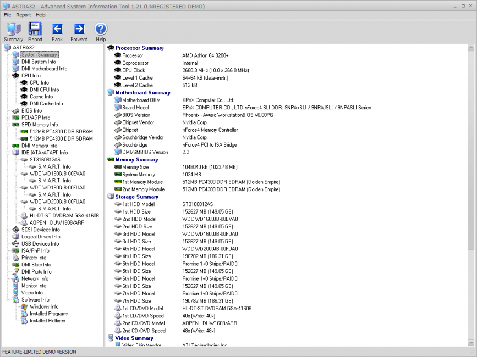Click the DMI Ports Info plug icon

click(16, 272)
